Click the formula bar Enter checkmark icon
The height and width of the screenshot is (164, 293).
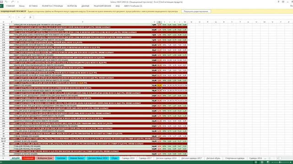[x=24, y=17]
